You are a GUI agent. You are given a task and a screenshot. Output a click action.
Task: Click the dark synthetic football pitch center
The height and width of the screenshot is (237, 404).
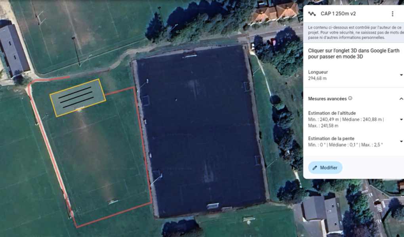point(200,131)
